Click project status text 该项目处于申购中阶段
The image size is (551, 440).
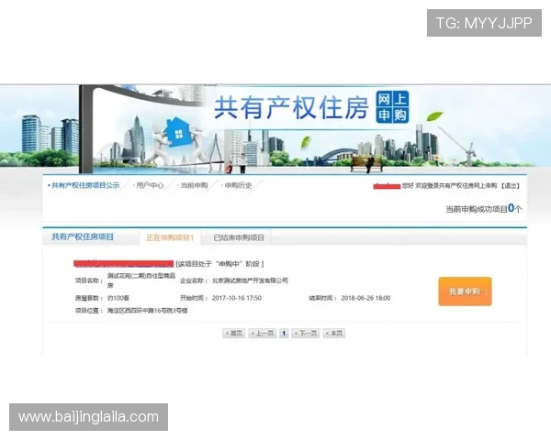pyautogui.click(x=219, y=264)
